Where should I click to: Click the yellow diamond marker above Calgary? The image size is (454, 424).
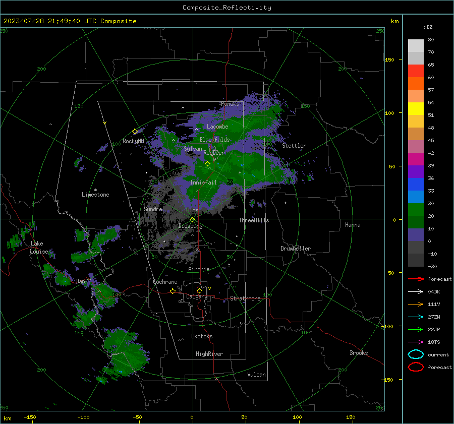point(199,290)
